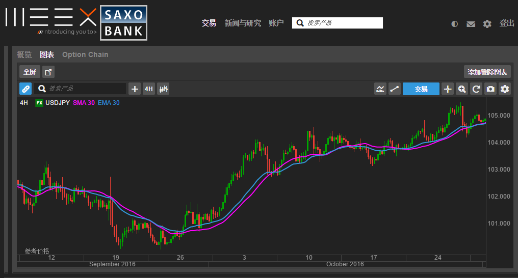Click the October 2016 axis label
The width and height of the screenshot is (518, 278).
[345, 264]
